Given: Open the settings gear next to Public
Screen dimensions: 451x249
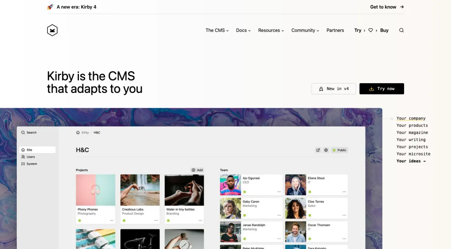Looking at the screenshot, I should [326, 150].
